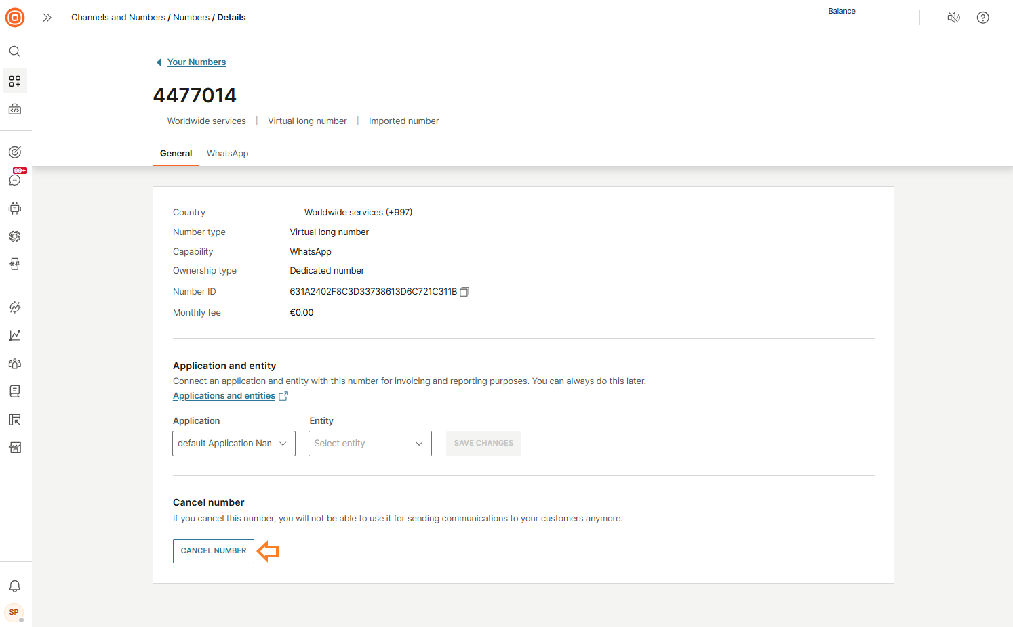The image size is (1013, 627).
Task: Open the SP user avatar menu
Action: point(14,612)
